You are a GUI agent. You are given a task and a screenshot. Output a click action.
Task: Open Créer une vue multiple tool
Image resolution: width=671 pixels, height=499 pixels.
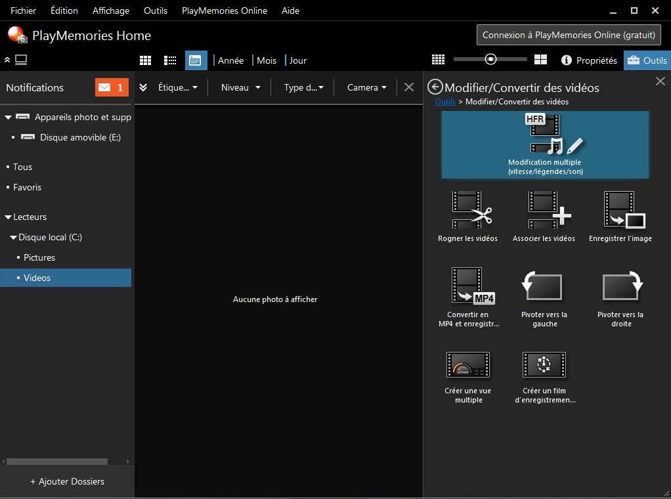[467, 377]
